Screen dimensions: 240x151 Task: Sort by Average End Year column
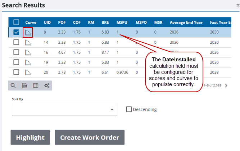(186, 22)
